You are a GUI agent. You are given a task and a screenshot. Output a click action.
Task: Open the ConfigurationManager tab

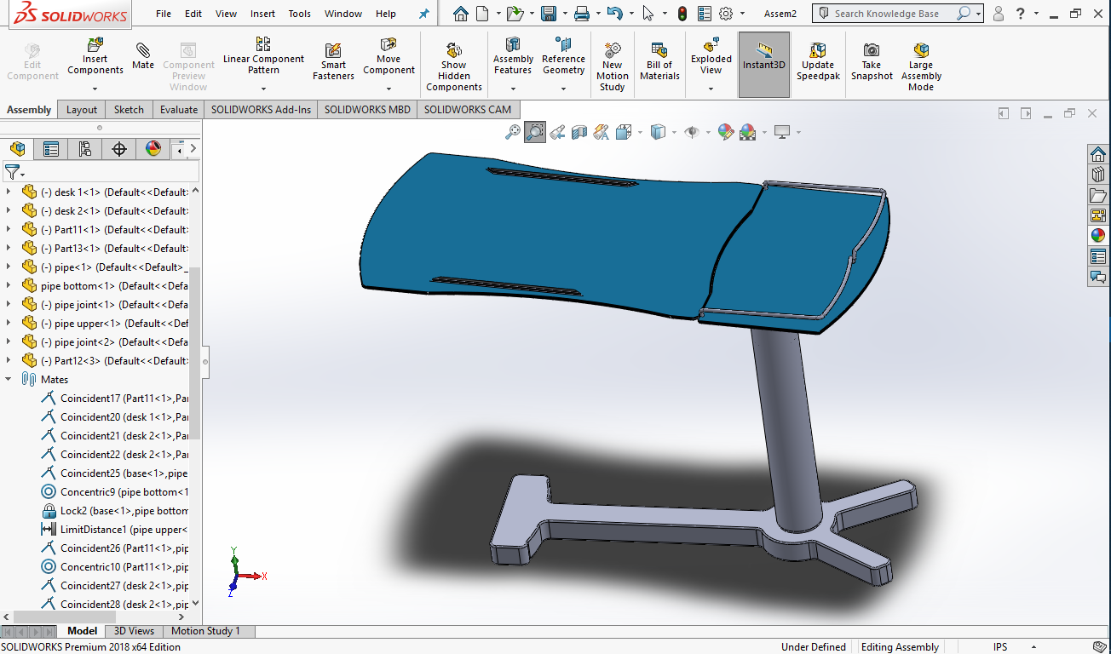click(x=85, y=149)
